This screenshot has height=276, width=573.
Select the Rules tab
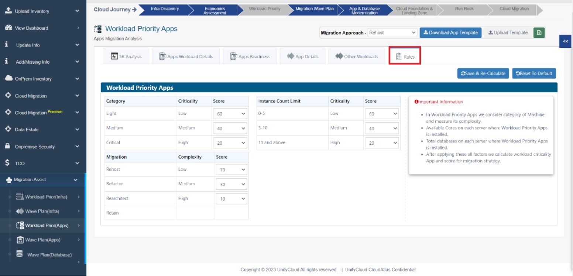point(405,56)
